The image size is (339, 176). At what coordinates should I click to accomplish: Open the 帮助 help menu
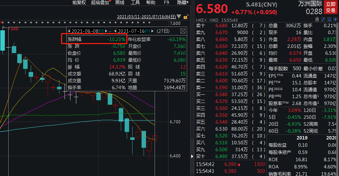click(x=151, y=2)
